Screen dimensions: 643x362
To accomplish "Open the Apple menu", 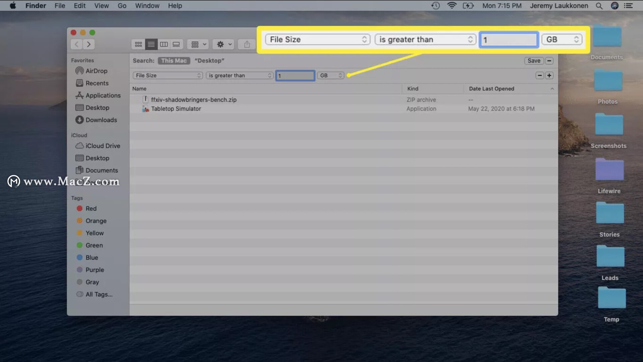I will [x=13, y=6].
